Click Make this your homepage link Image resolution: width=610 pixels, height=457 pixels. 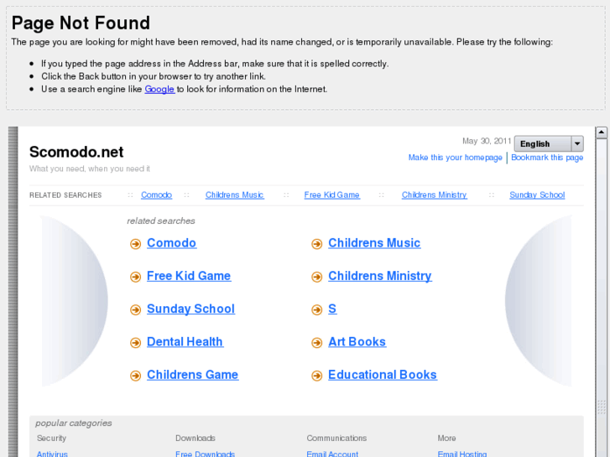(x=455, y=158)
